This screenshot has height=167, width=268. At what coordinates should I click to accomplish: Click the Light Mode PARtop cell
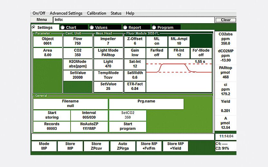108,53
